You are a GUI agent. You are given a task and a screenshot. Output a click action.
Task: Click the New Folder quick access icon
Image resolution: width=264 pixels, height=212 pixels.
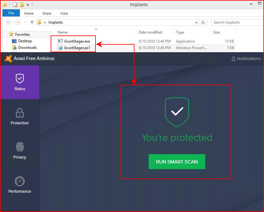click(x=22, y=5)
